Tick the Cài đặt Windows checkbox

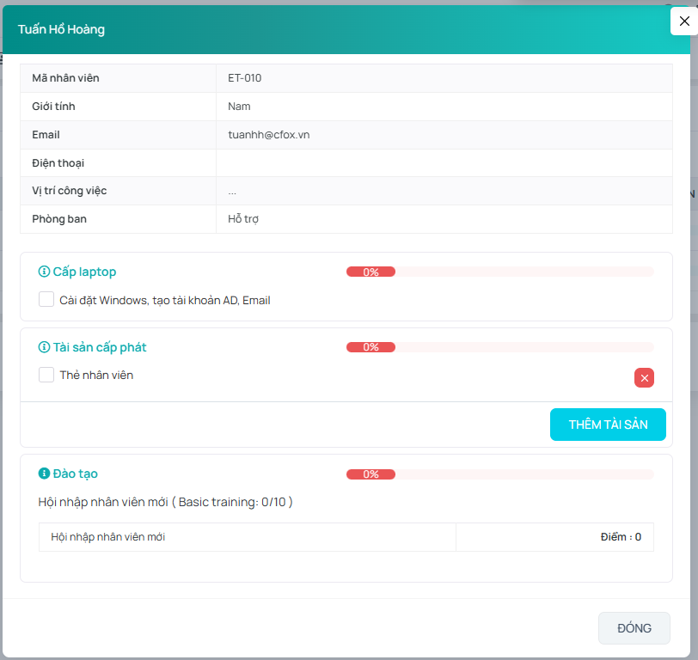(46, 300)
